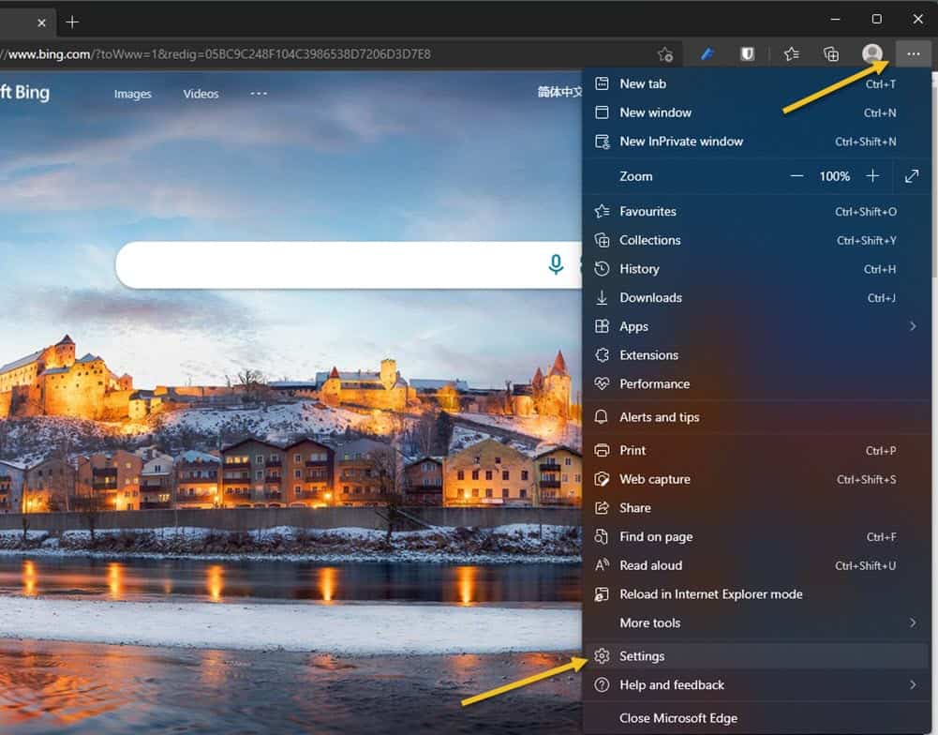Click the Bing search input box
The image size is (938, 735).
click(x=349, y=264)
